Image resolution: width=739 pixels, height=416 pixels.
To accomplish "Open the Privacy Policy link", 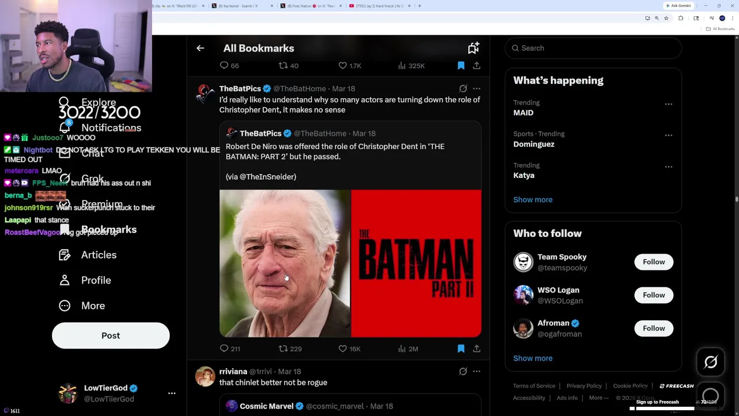I will [584, 386].
